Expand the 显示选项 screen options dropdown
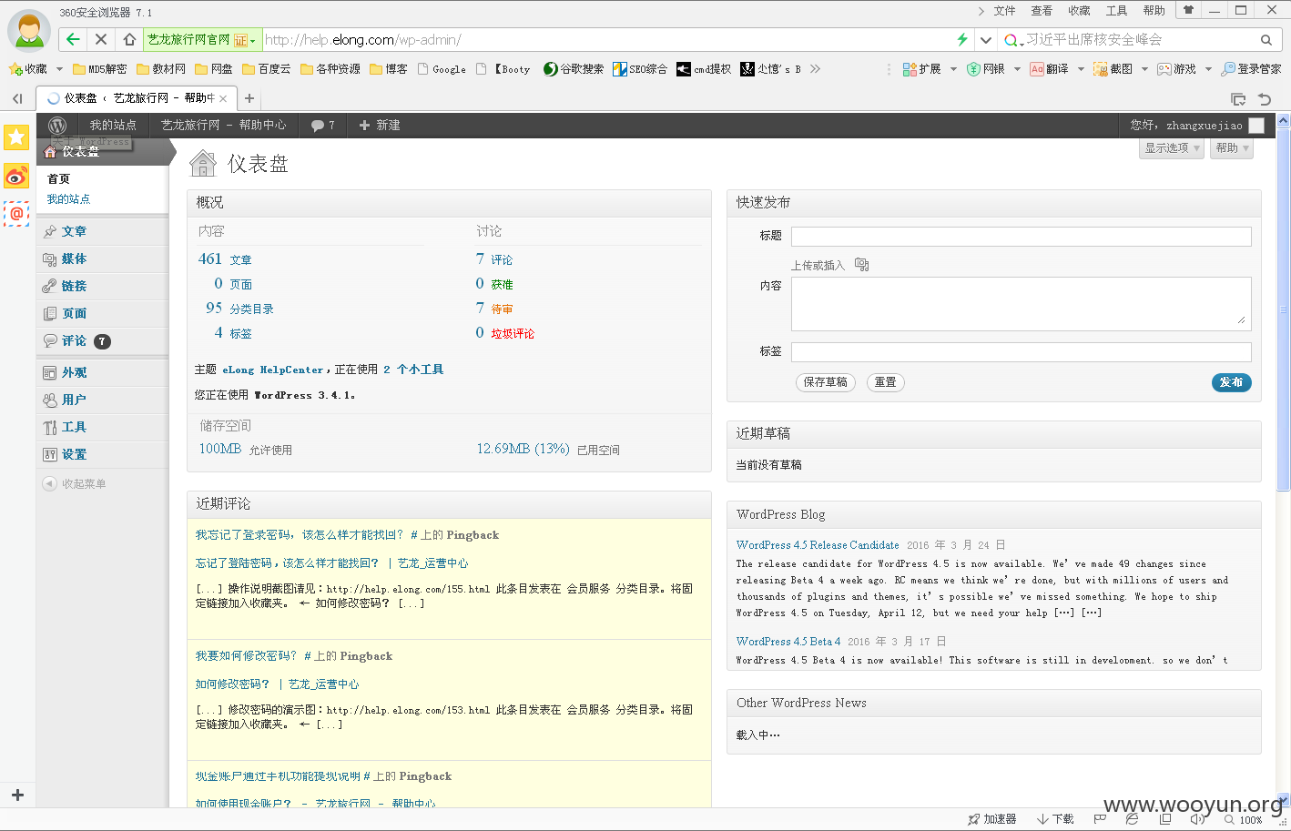Image resolution: width=1291 pixels, height=831 pixels. 1173,148
